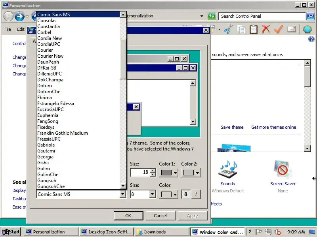Click the envelope toolbar icon
Image resolution: width=317 pixels, height=237 pixels.
tap(291, 29)
